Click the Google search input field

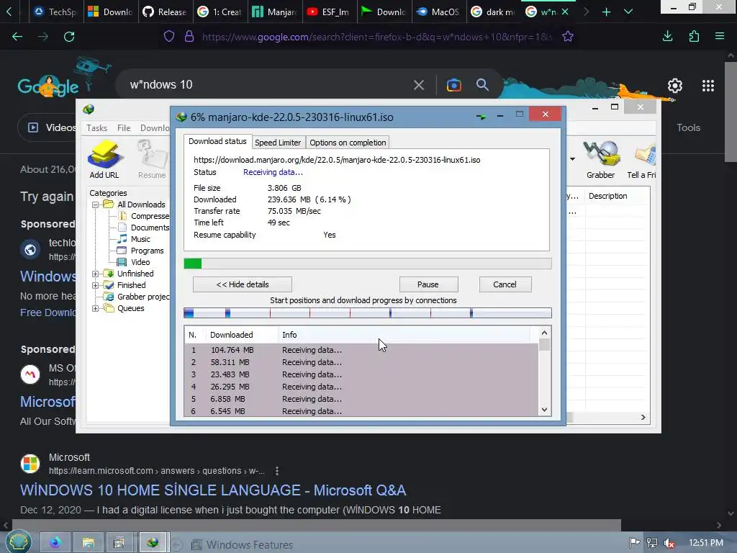268,85
